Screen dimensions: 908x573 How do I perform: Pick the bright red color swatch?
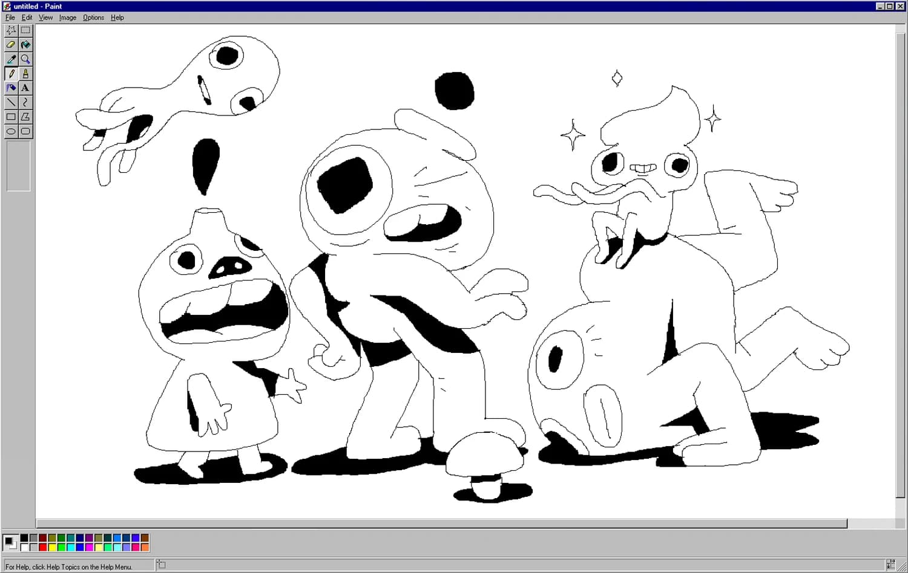point(43,548)
